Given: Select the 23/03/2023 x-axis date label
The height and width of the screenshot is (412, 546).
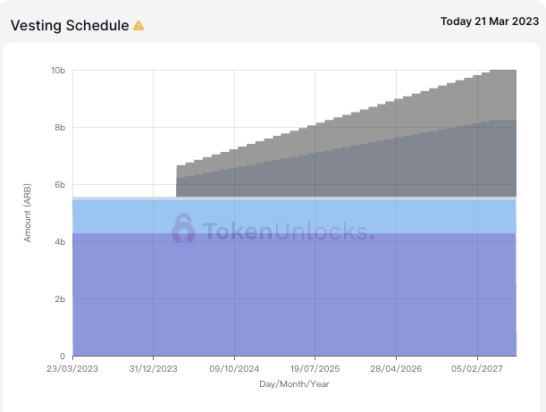Looking at the screenshot, I should pyautogui.click(x=73, y=368).
